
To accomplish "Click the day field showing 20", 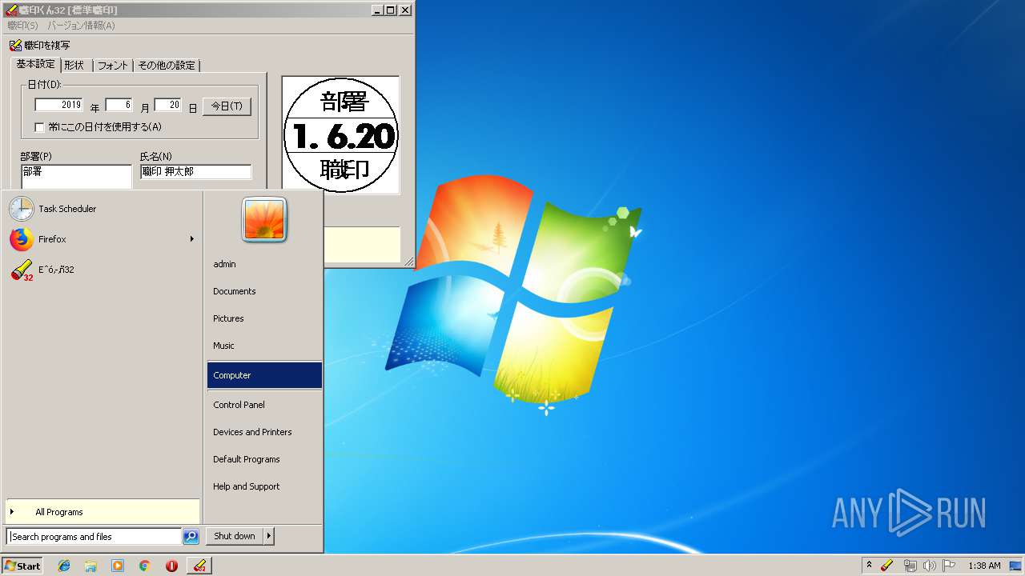I will pyautogui.click(x=168, y=105).
